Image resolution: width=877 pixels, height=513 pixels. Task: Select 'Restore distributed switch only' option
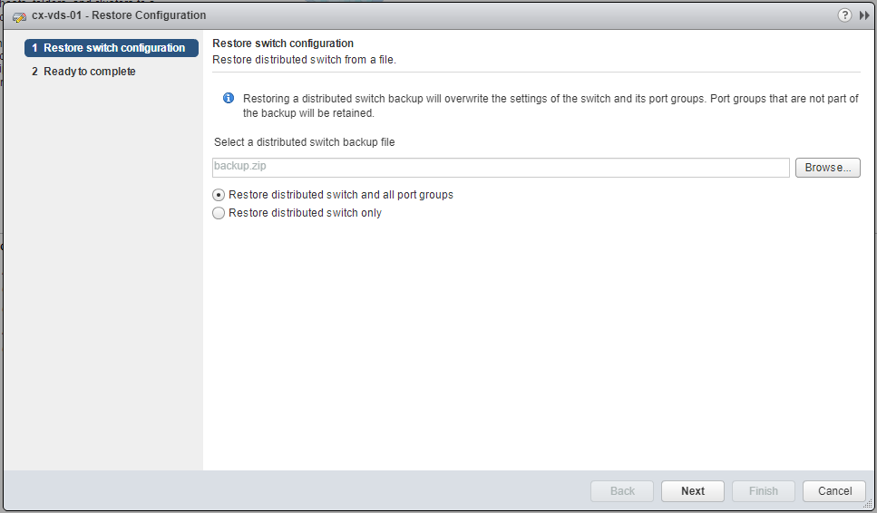point(218,213)
